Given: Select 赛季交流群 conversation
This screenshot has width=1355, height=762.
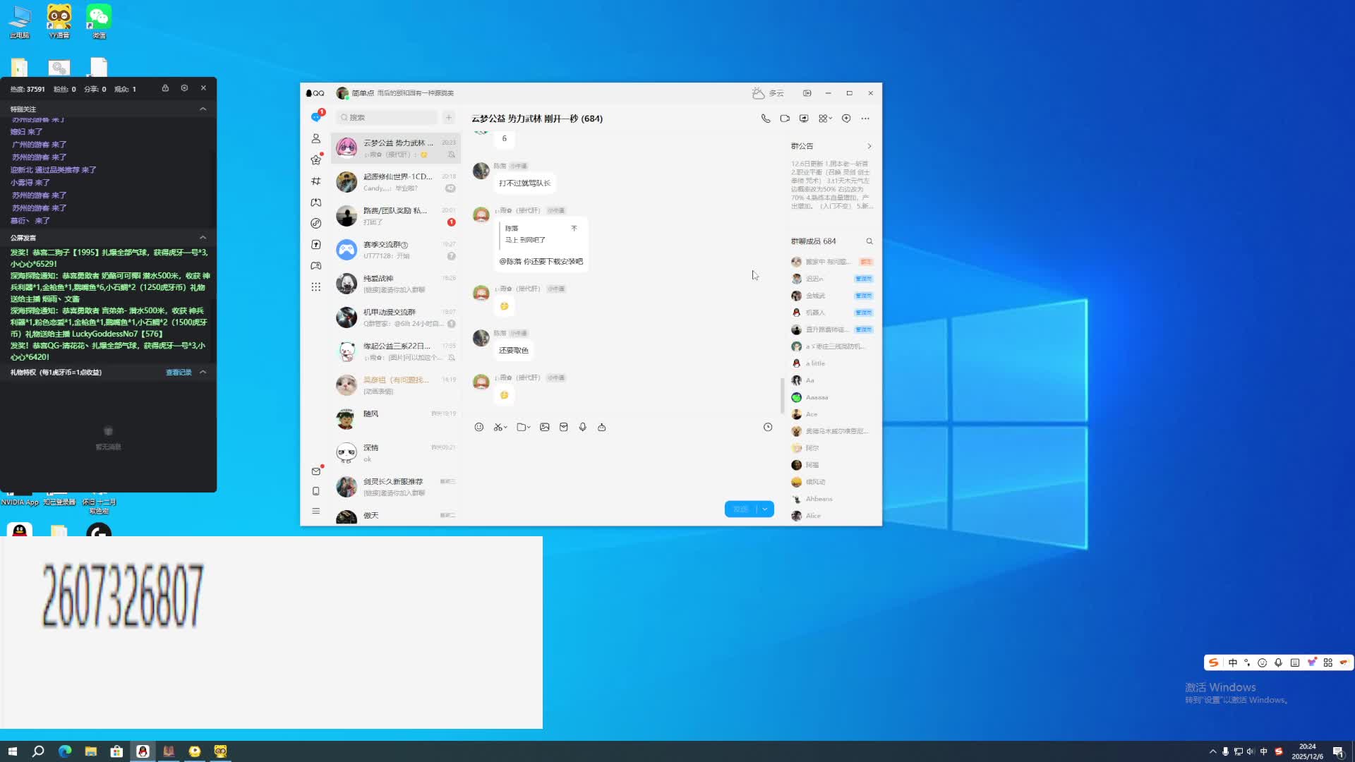Looking at the screenshot, I should (395, 250).
